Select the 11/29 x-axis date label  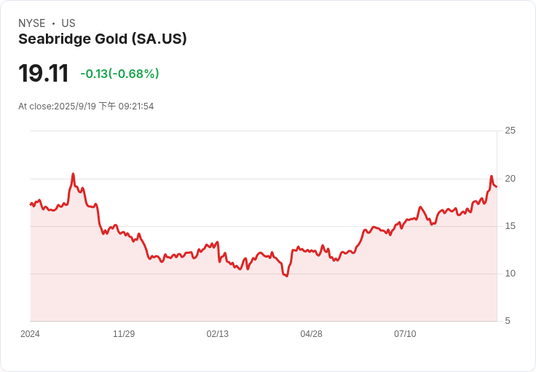coord(124,334)
